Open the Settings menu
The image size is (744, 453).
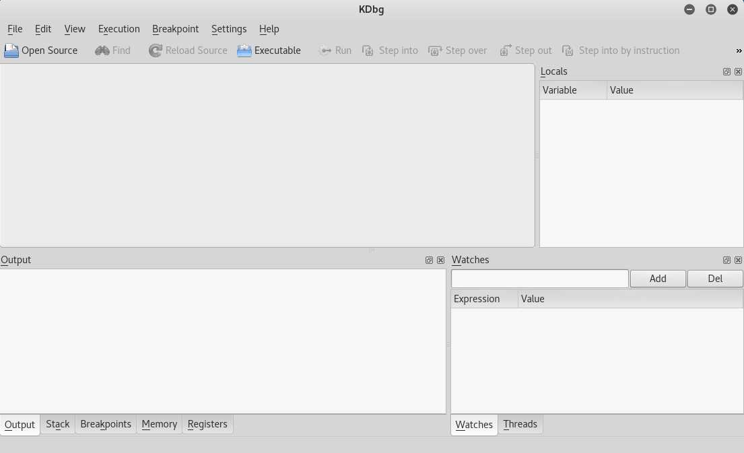[229, 29]
